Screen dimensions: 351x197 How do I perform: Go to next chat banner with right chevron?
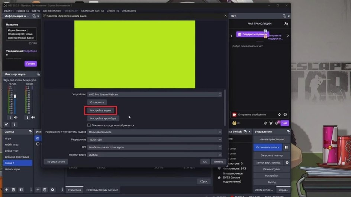coord(288,36)
